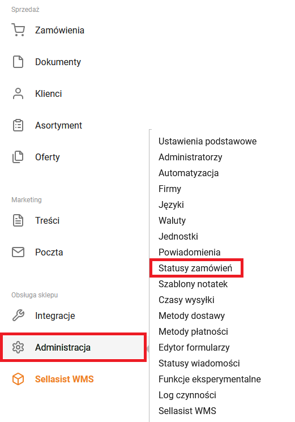
Task: Click the text page icon for Treści
Action: pyautogui.click(x=18, y=220)
